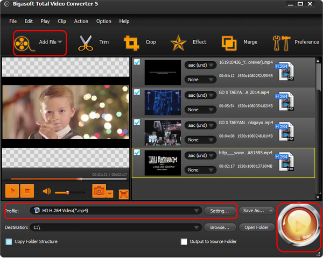This screenshot has width=323, height=258.
Task: Open the Play menu
Action: pos(45,21)
